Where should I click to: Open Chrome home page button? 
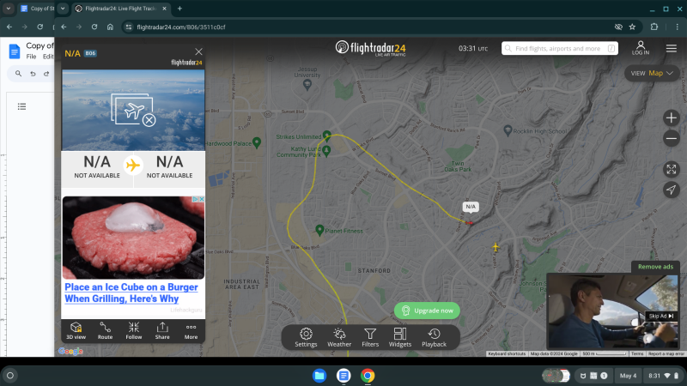[110, 27]
